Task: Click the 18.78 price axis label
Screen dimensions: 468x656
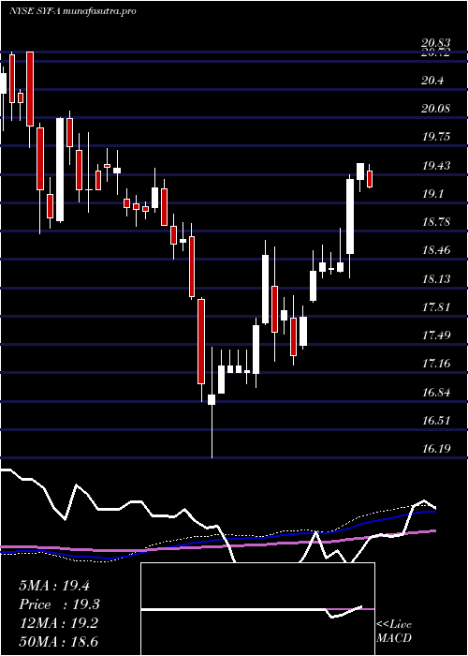Action: pyautogui.click(x=435, y=222)
